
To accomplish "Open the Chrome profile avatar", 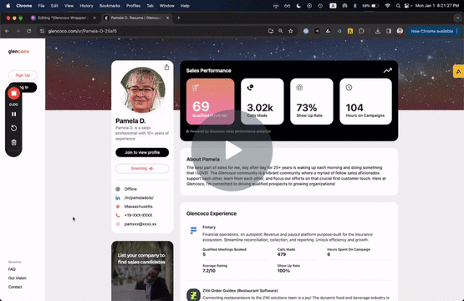I will pyautogui.click(x=400, y=31).
